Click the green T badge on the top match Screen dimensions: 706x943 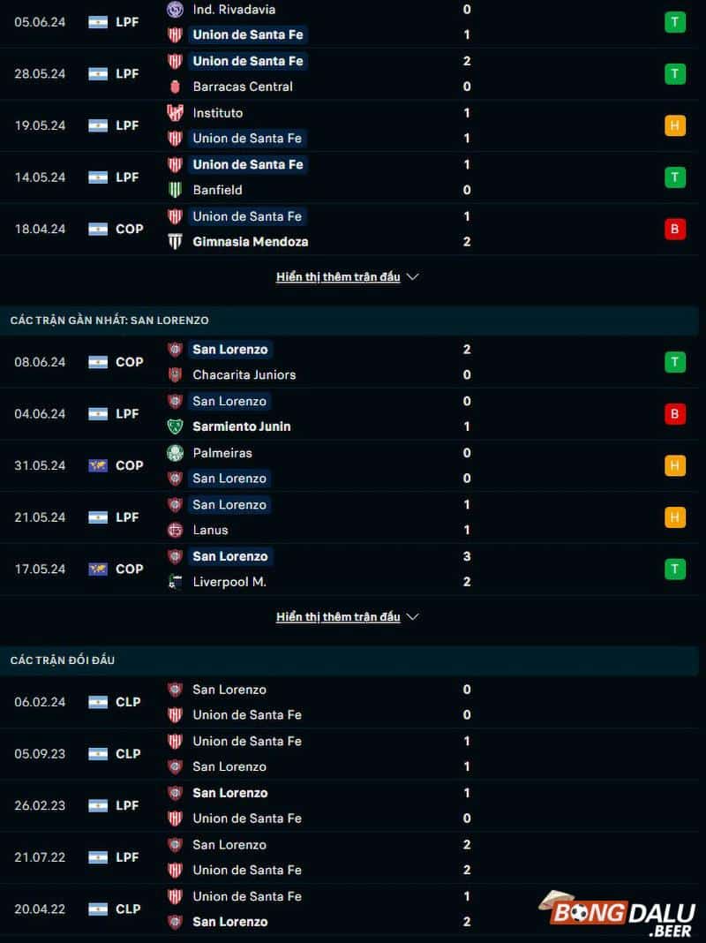click(675, 22)
